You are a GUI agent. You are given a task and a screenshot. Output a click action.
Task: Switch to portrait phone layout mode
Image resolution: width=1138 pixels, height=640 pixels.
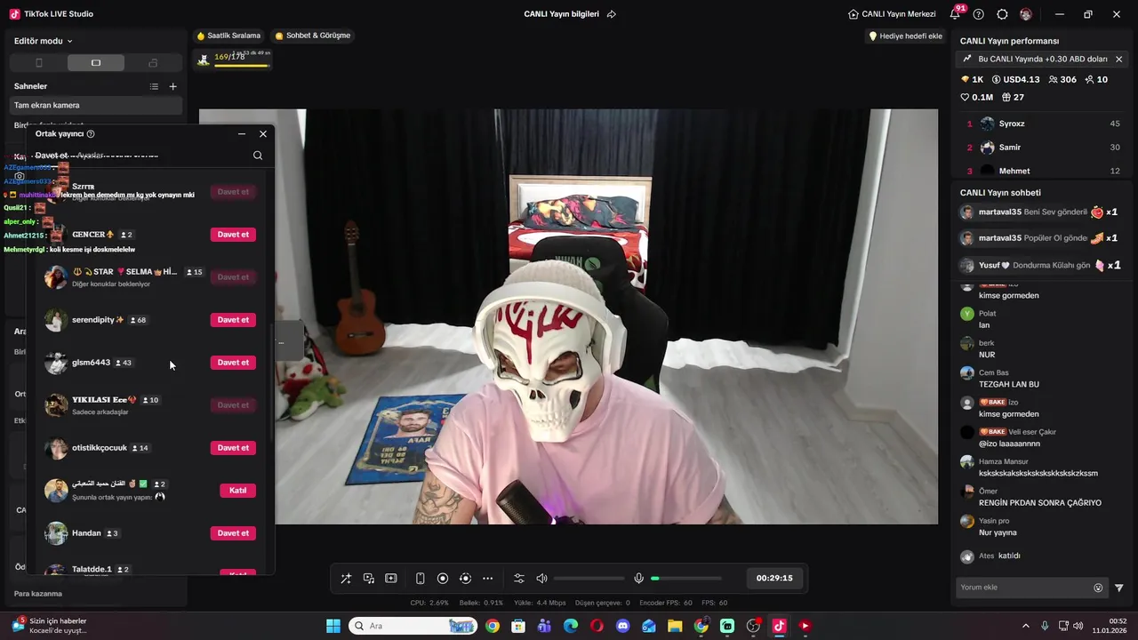(38, 63)
